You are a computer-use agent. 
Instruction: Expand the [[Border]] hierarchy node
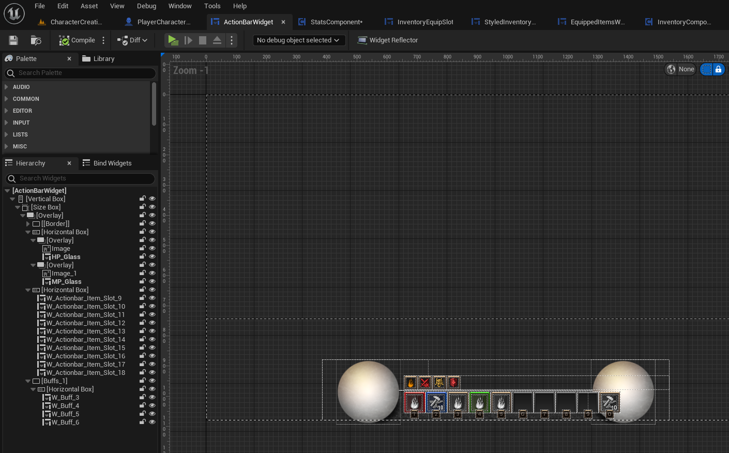click(28, 224)
